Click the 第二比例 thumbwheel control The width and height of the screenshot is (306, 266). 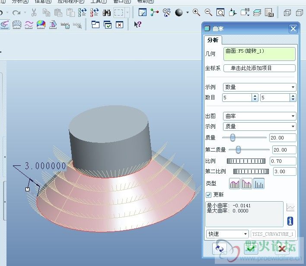tap(251, 171)
